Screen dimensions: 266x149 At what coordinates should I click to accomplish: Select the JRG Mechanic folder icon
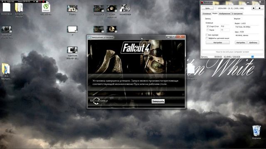tap(6, 71)
